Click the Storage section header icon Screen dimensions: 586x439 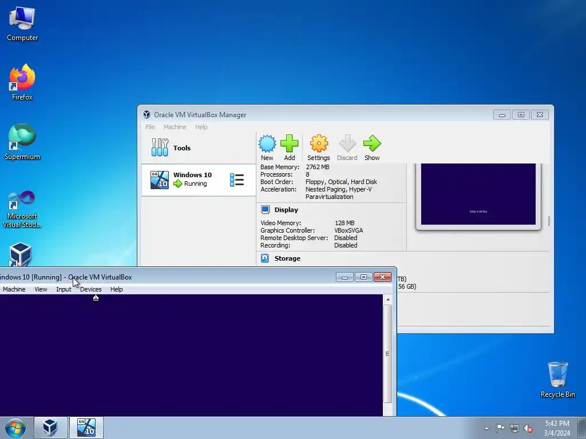click(265, 258)
